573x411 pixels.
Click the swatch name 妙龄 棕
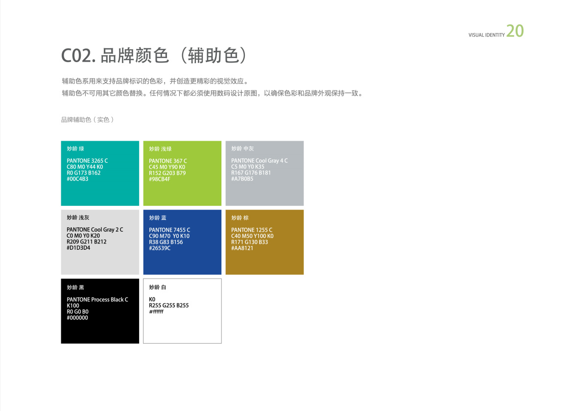[x=239, y=217]
